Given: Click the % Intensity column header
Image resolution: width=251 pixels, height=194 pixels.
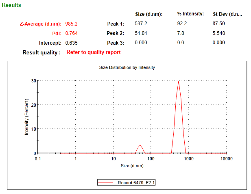Looking at the screenshot, I should [x=190, y=14].
